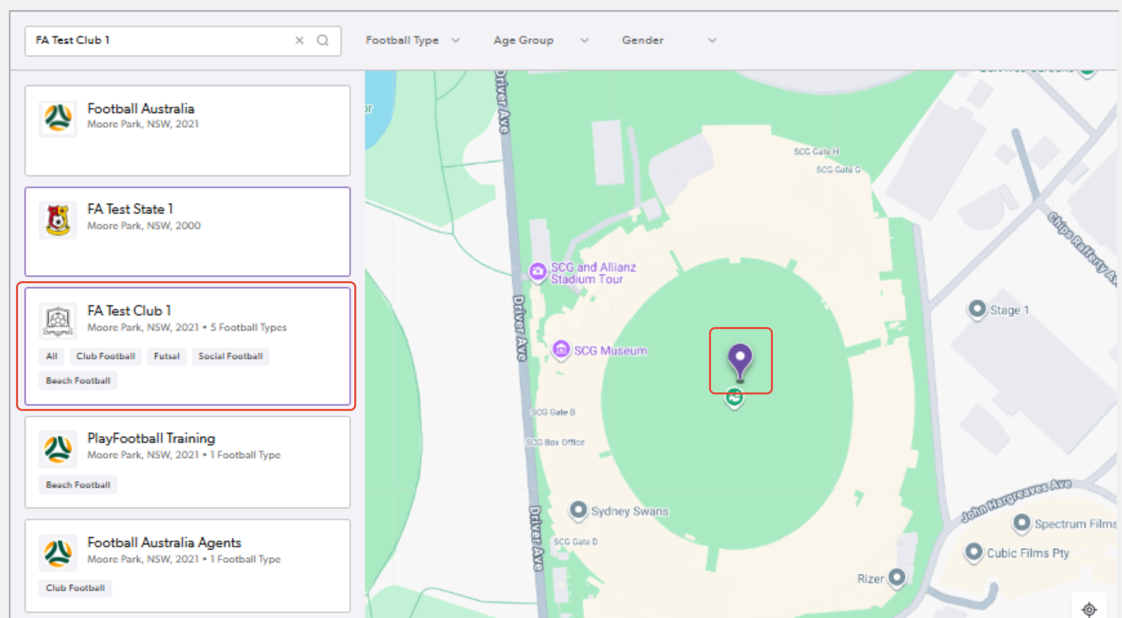The image size is (1122, 618).
Task: Click the Stage 1 map marker
Action: [x=977, y=310]
